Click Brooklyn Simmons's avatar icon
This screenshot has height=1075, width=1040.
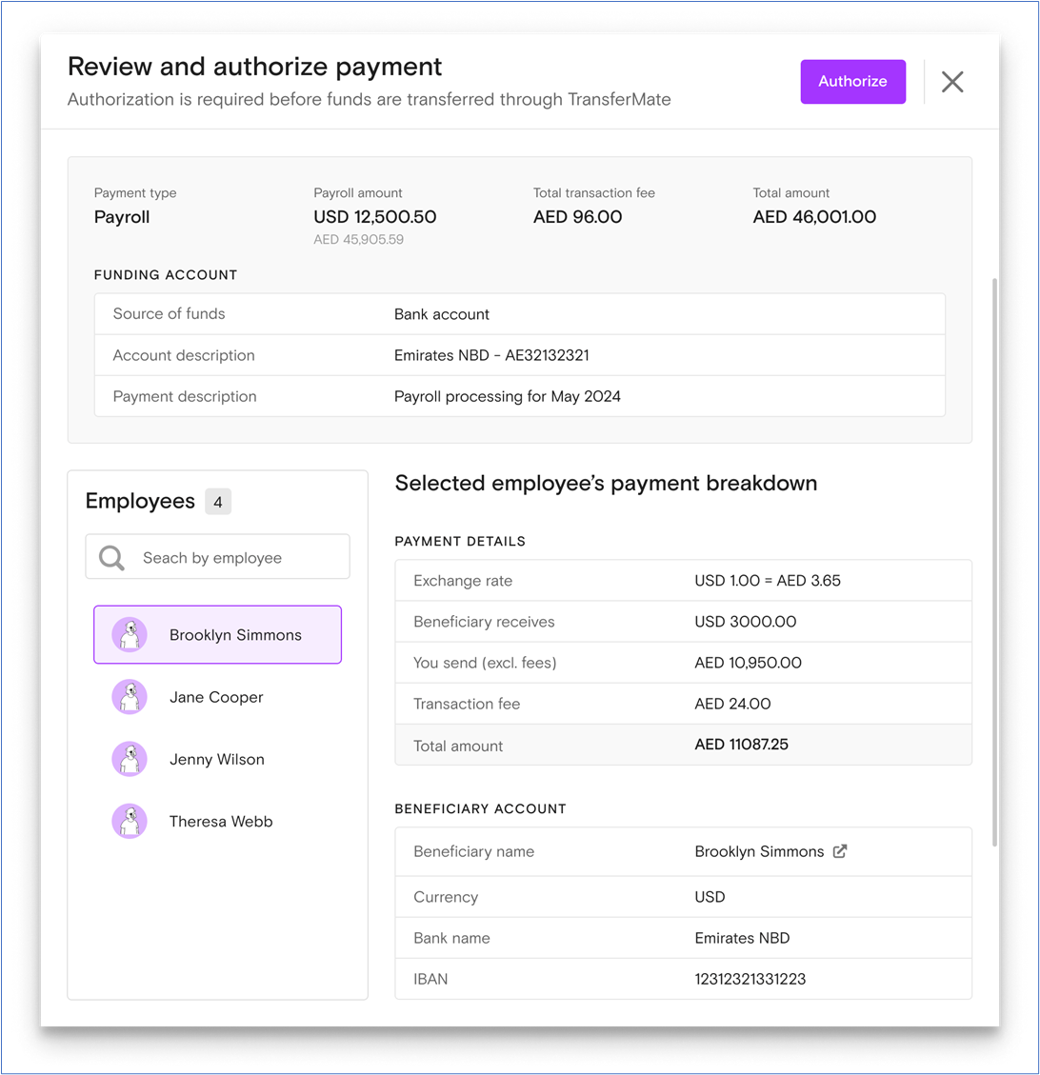[x=130, y=635]
